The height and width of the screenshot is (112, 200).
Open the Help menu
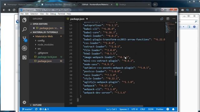tap(69, 14)
